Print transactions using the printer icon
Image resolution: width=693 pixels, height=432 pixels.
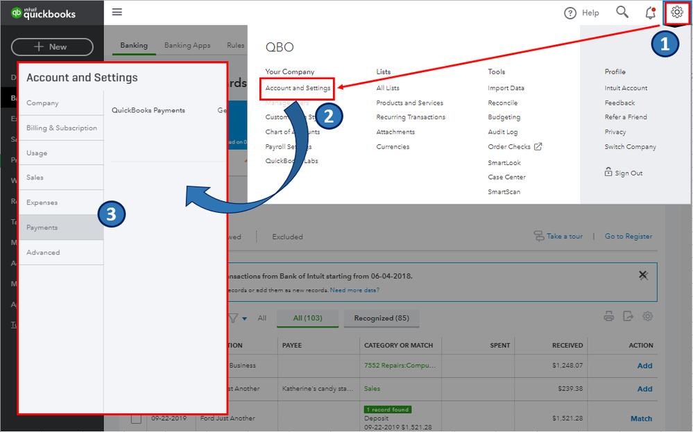tap(608, 316)
